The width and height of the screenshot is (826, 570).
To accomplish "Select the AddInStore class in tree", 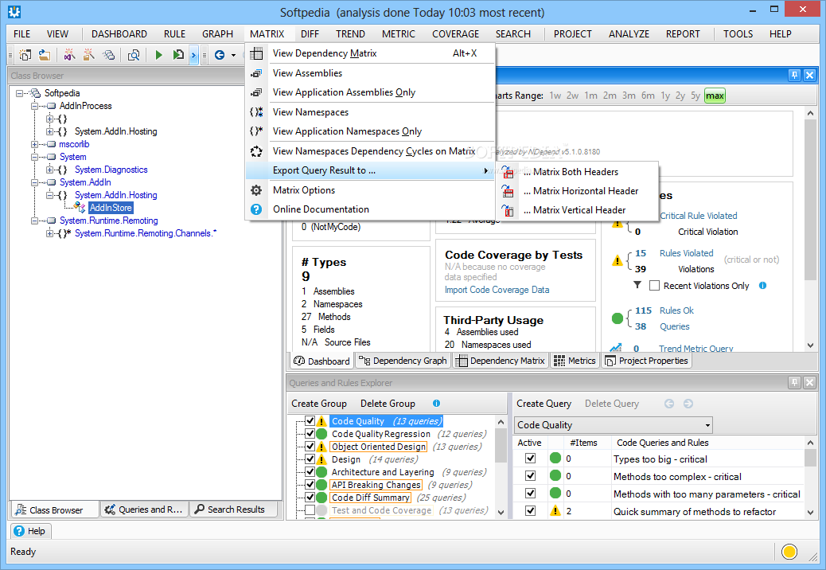I will pos(111,208).
